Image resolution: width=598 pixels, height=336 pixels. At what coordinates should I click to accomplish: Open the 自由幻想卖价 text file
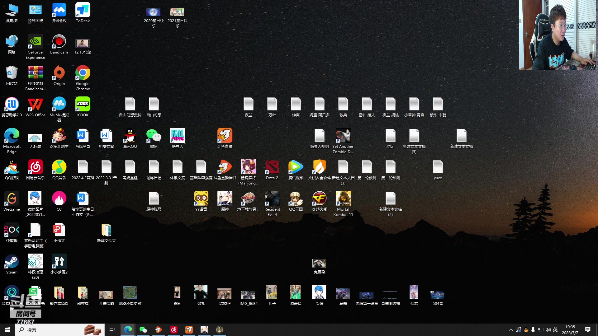pos(130,107)
